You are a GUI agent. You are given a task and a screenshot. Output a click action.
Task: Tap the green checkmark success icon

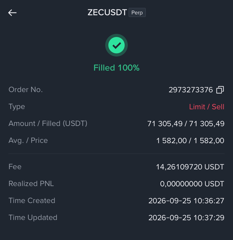click(116, 45)
